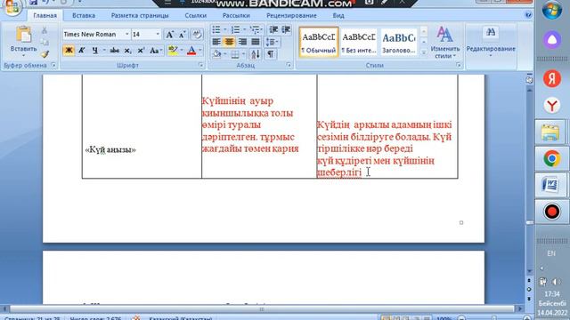Open Font dialog launcher in Шрифт group
Image resolution: width=570 pixels, height=320 pixels.
coord(201,65)
